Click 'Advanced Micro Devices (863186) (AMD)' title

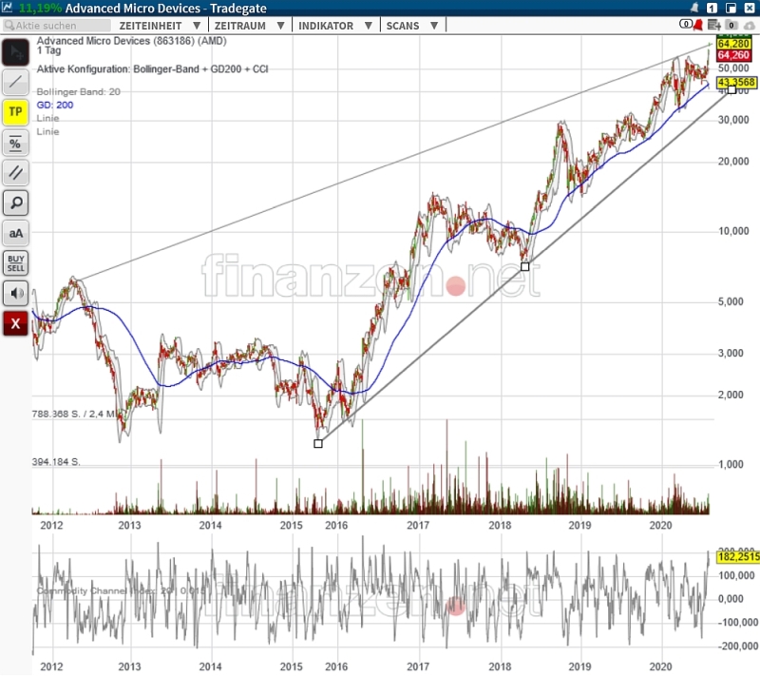[x=131, y=41]
